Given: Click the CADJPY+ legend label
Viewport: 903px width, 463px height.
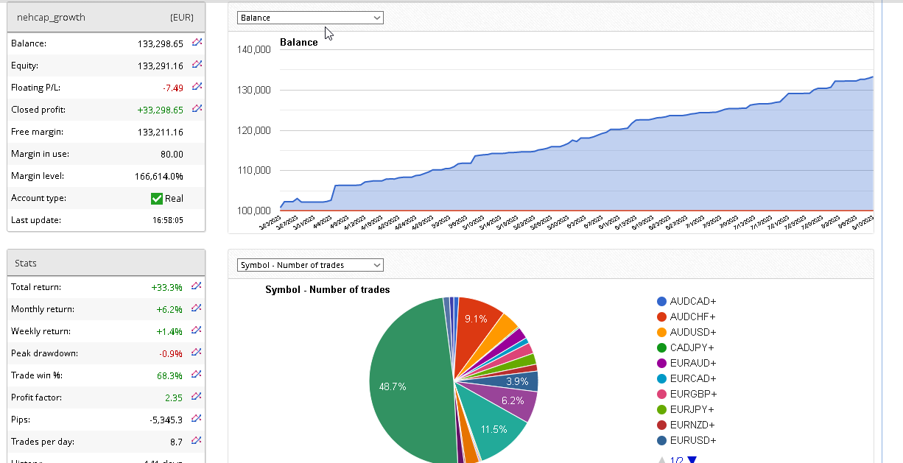Looking at the screenshot, I should 692,347.
